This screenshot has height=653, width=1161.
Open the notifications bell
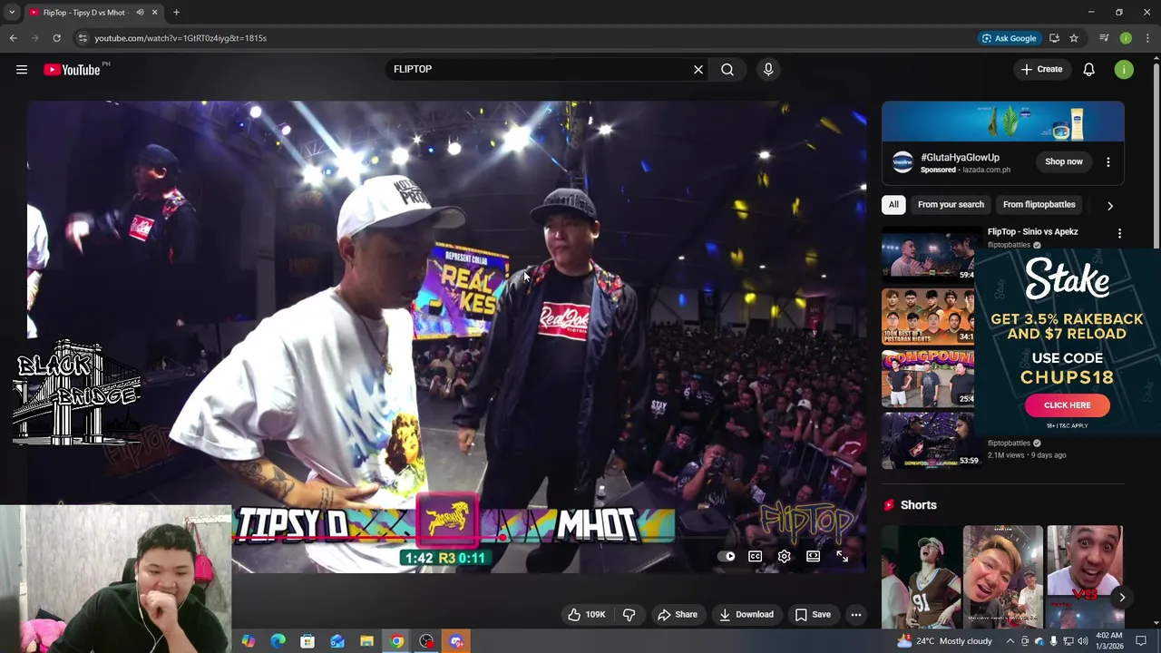pyautogui.click(x=1088, y=69)
